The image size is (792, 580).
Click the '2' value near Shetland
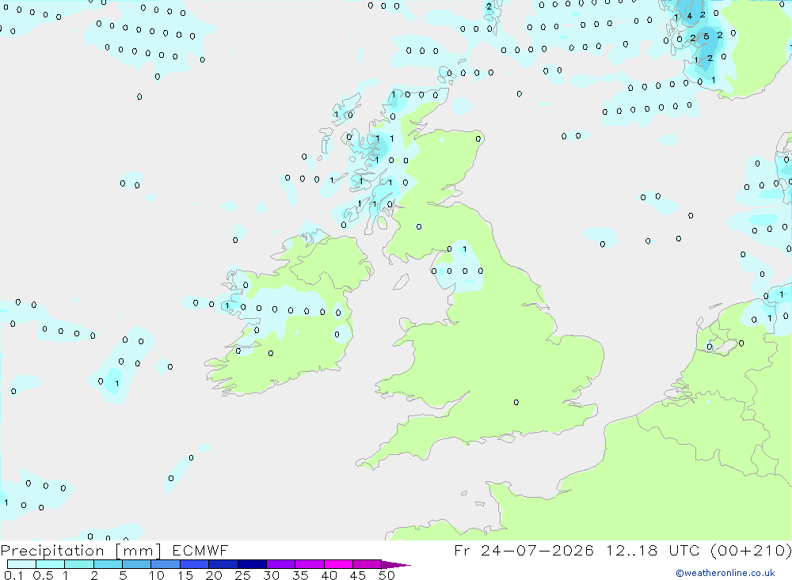pos(489,7)
